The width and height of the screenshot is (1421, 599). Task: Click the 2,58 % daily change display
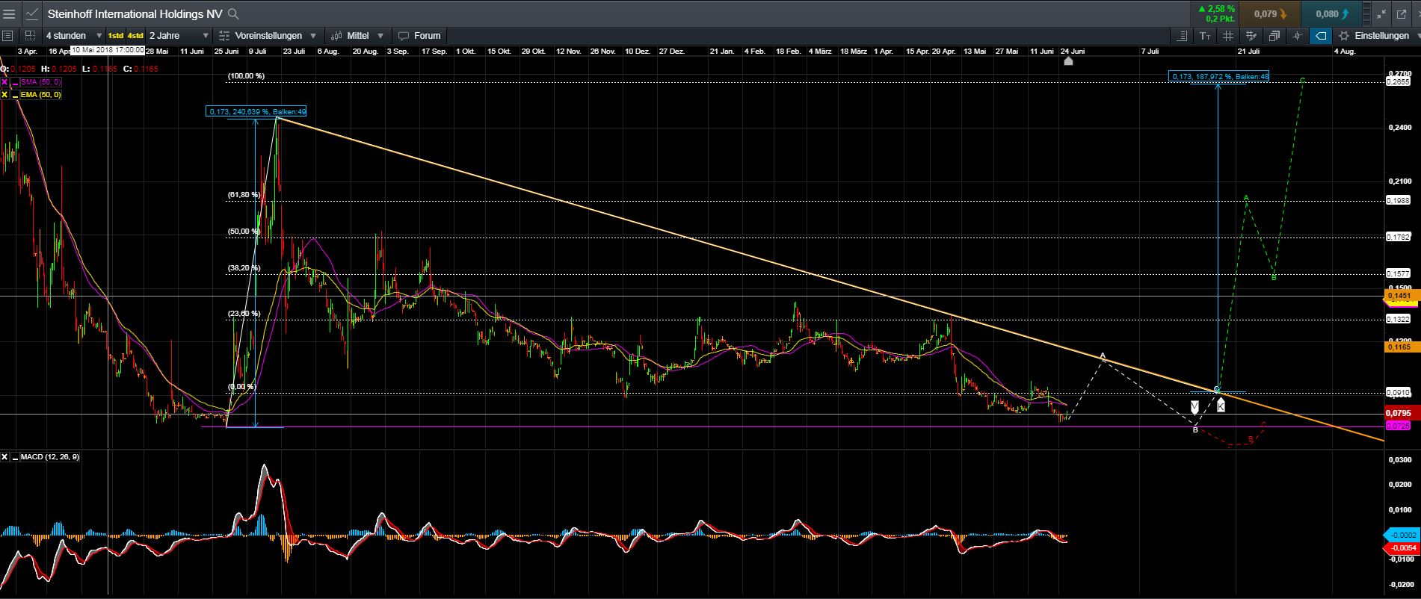coord(1216,9)
